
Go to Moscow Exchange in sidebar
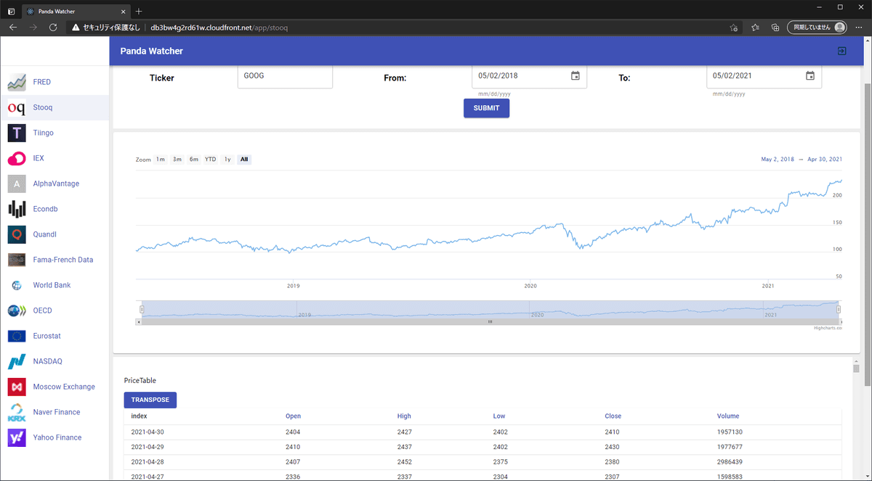(63, 387)
